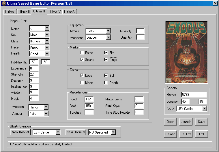This screenshot has width=219, height=152.
Task: Click the Ultima app icon in title bar
Action: coord(4,3)
